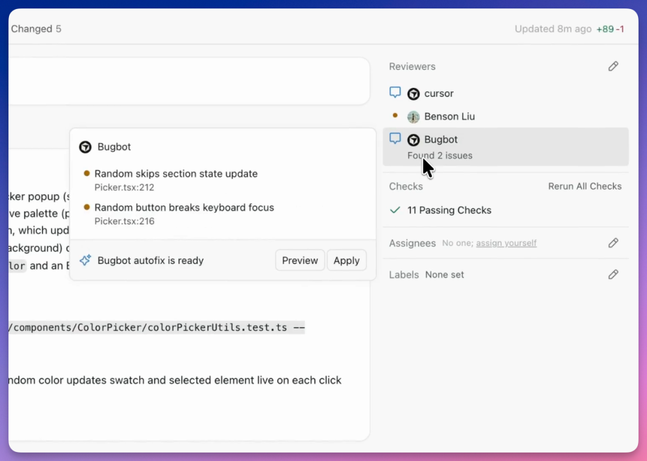Click the Assignees section label
This screenshot has width=647, height=461.
[x=412, y=243]
